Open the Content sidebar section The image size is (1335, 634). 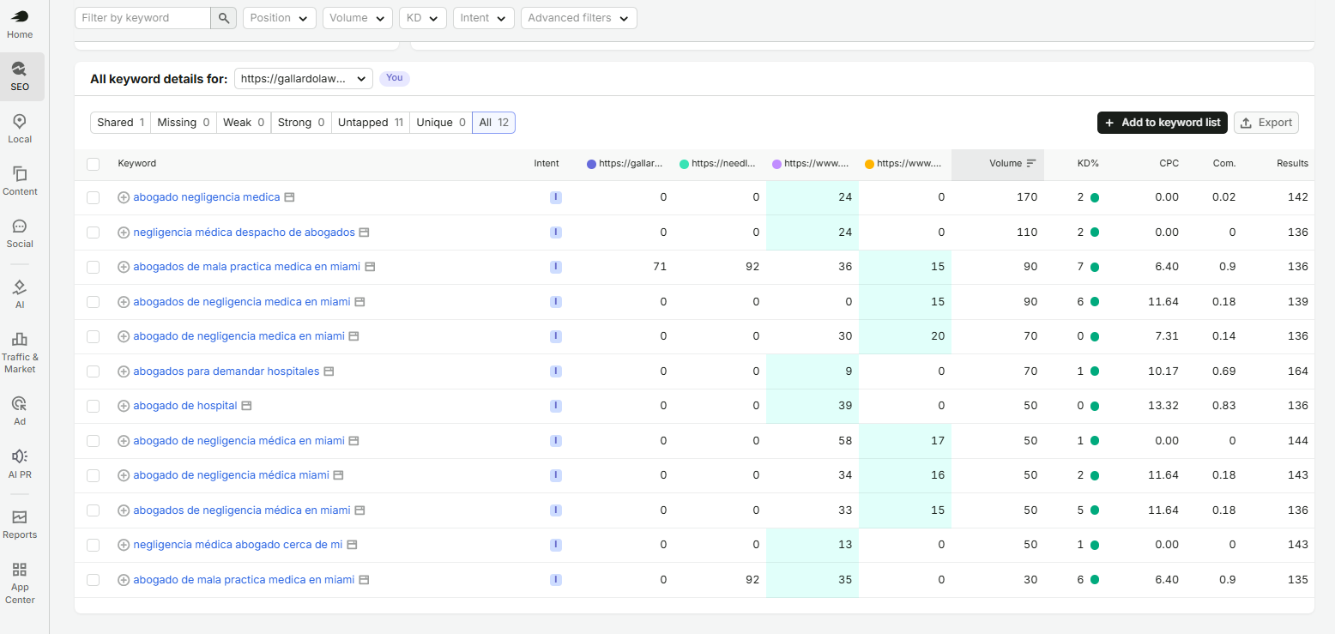(x=20, y=181)
